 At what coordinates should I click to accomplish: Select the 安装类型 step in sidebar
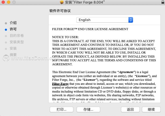[x=17, y=42]
